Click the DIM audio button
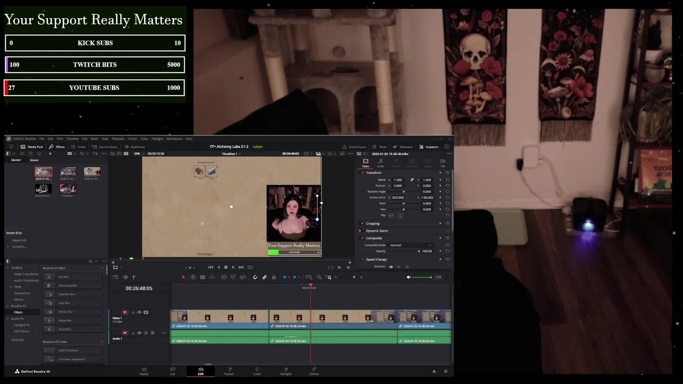Screen dimensions: 683x384 [438, 277]
